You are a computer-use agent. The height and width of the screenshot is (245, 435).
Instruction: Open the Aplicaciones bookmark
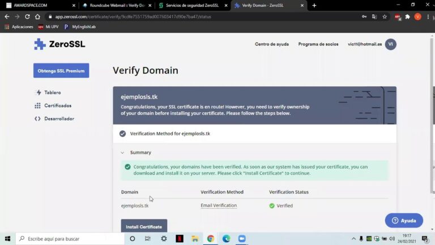19,27
